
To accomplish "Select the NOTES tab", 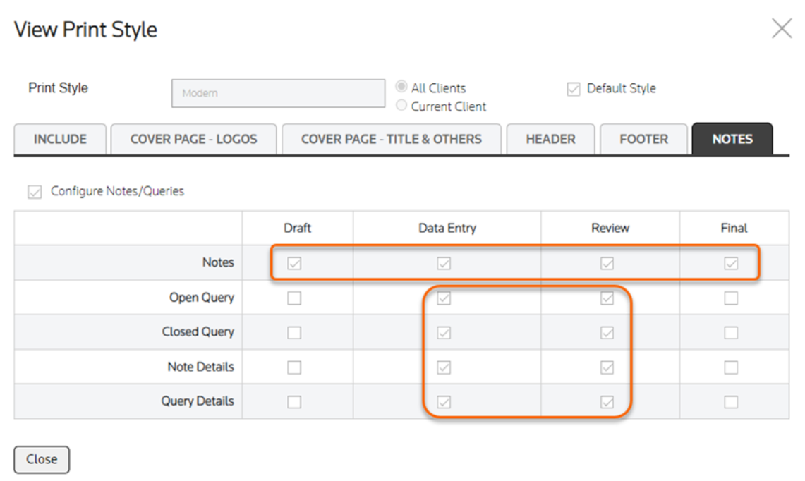I will [x=732, y=139].
